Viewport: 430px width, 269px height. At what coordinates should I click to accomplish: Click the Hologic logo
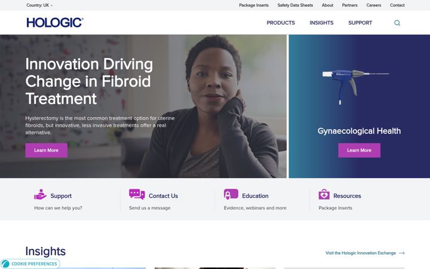click(x=55, y=23)
